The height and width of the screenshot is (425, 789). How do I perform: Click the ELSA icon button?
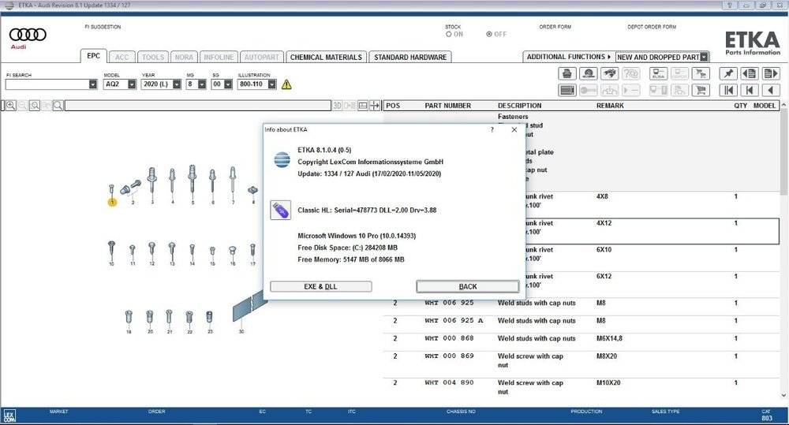pyautogui.click(x=656, y=73)
